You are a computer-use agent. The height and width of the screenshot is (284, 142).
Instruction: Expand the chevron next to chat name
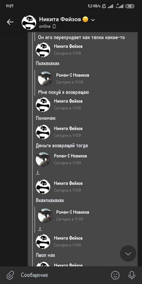[x=93, y=20]
